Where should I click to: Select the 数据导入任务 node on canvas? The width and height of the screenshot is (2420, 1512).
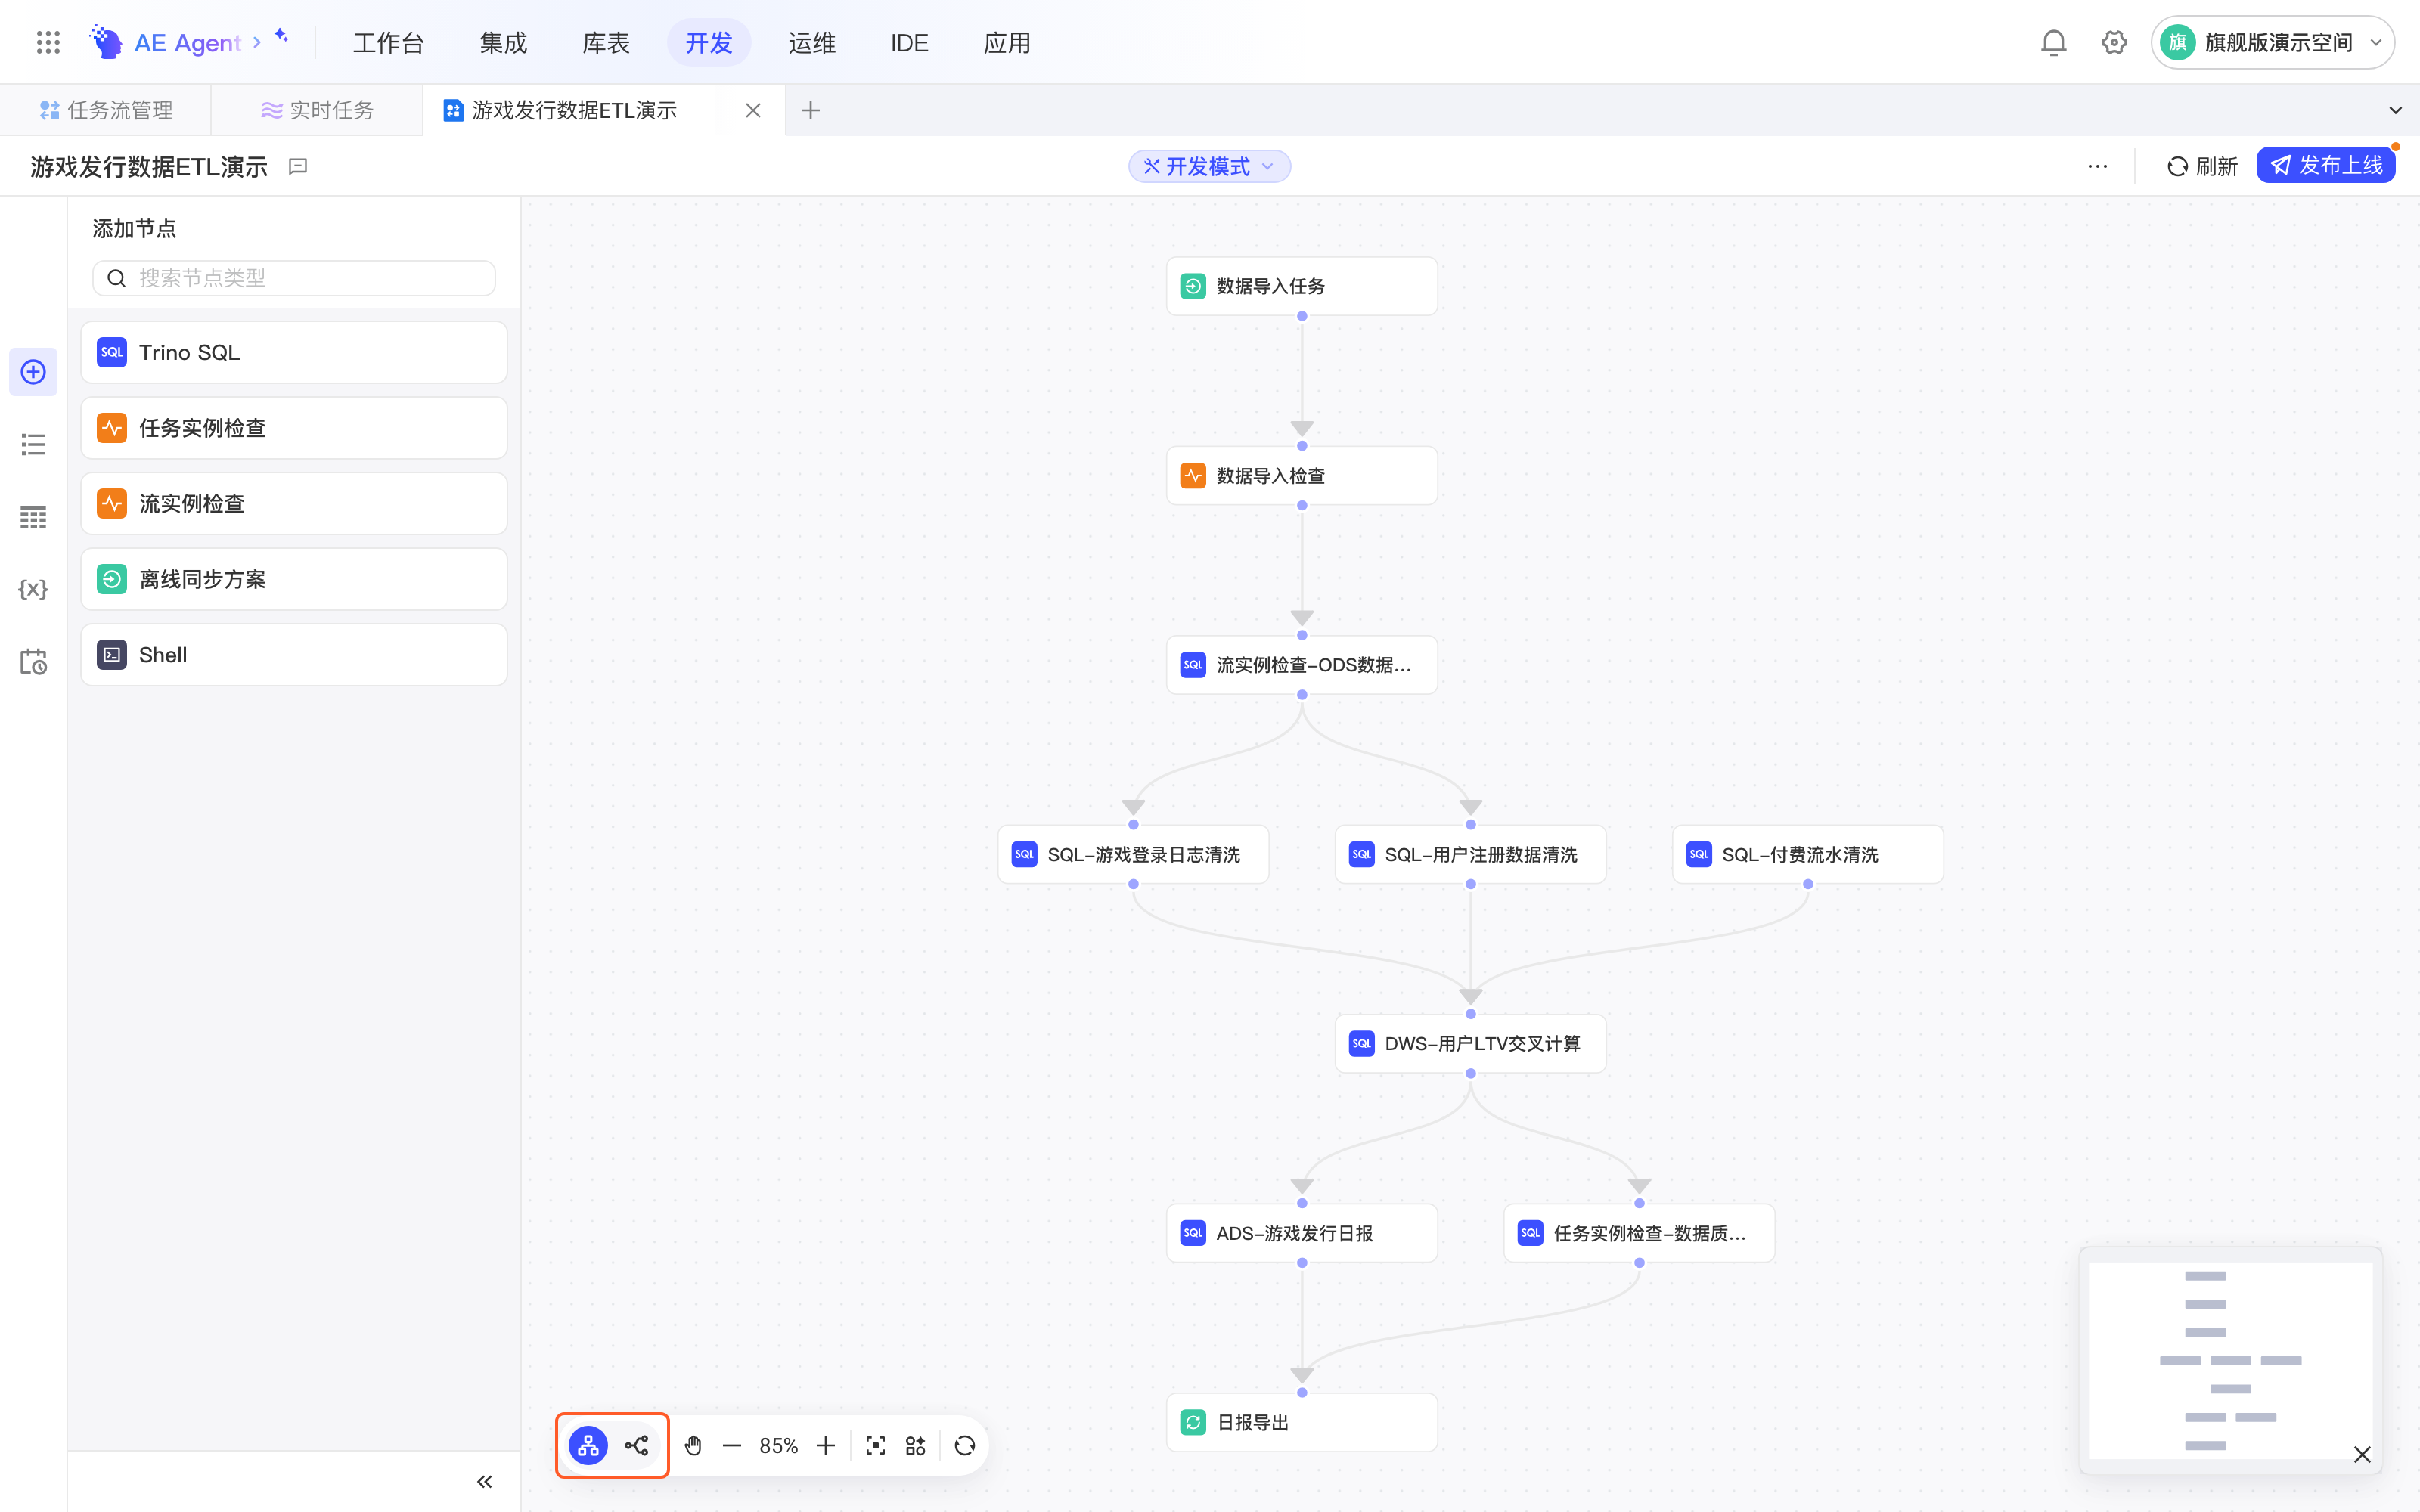point(1301,286)
